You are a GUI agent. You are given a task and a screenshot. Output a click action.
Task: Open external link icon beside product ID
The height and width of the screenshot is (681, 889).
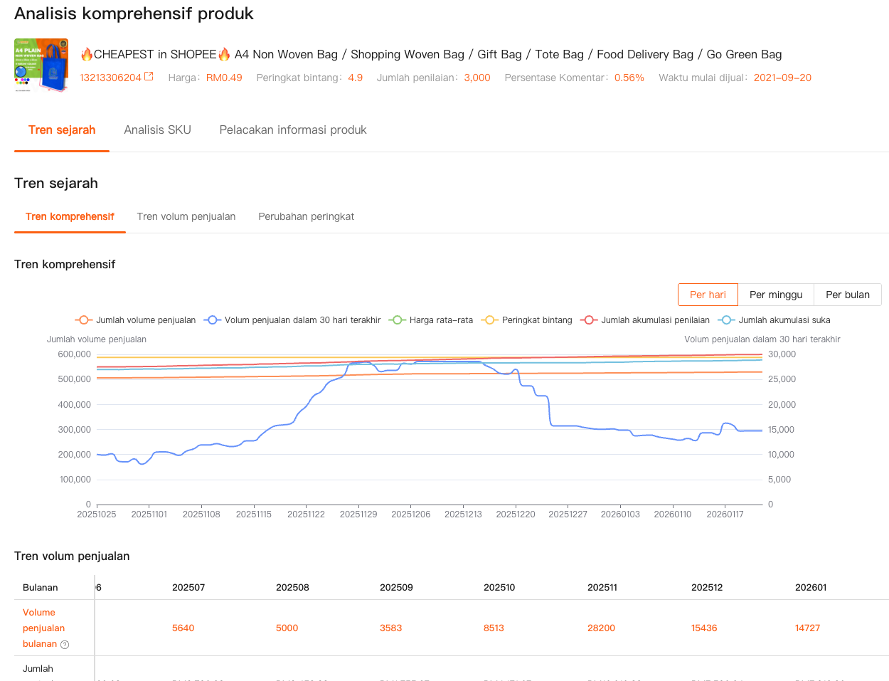pos(149,77)
